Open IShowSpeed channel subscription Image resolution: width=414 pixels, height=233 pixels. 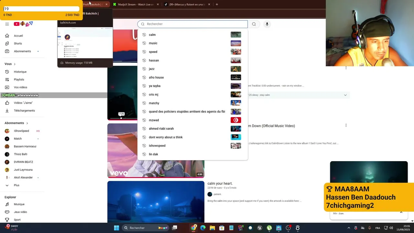click(21, 131)
